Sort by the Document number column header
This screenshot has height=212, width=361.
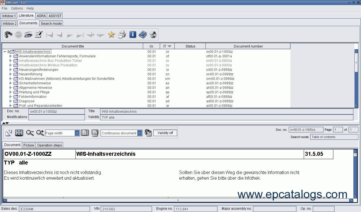point(248,46)
